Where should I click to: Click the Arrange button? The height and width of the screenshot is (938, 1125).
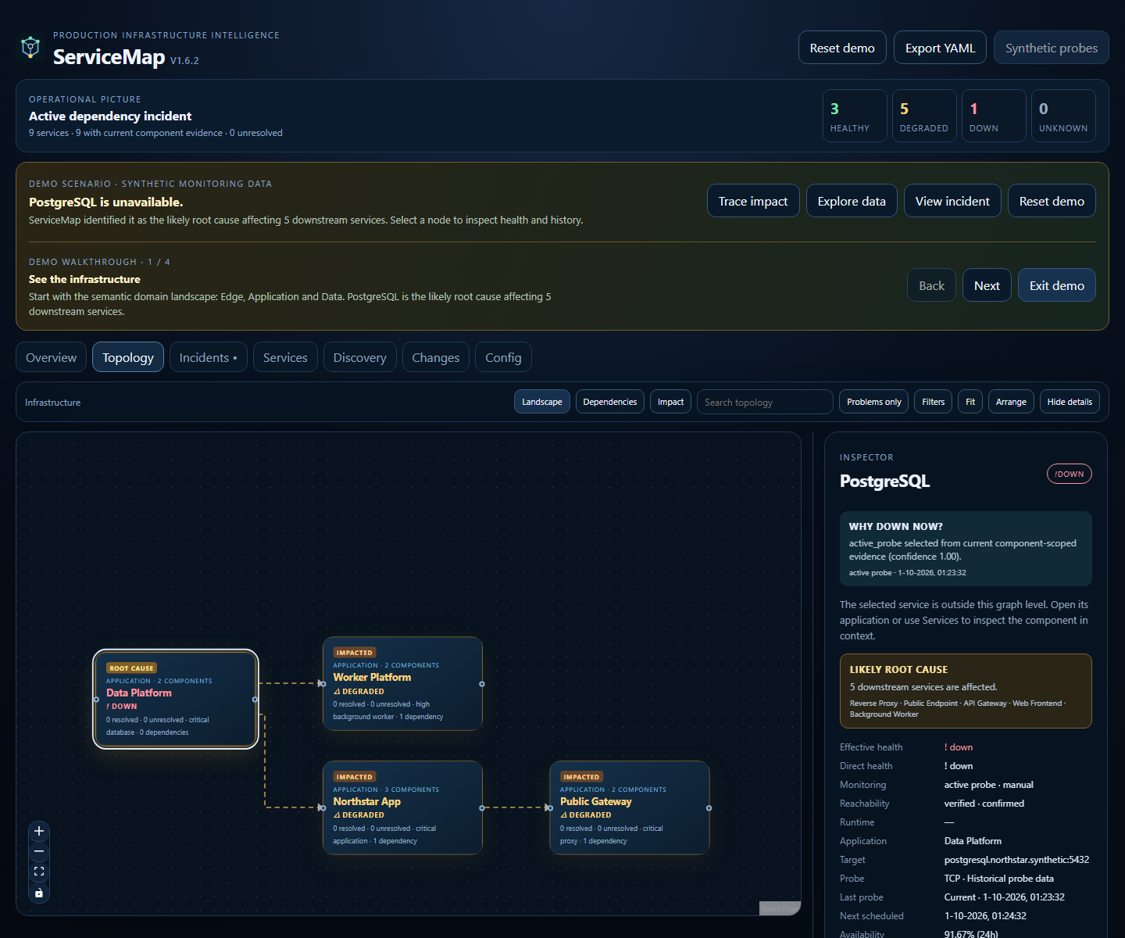pos(1011,402)
